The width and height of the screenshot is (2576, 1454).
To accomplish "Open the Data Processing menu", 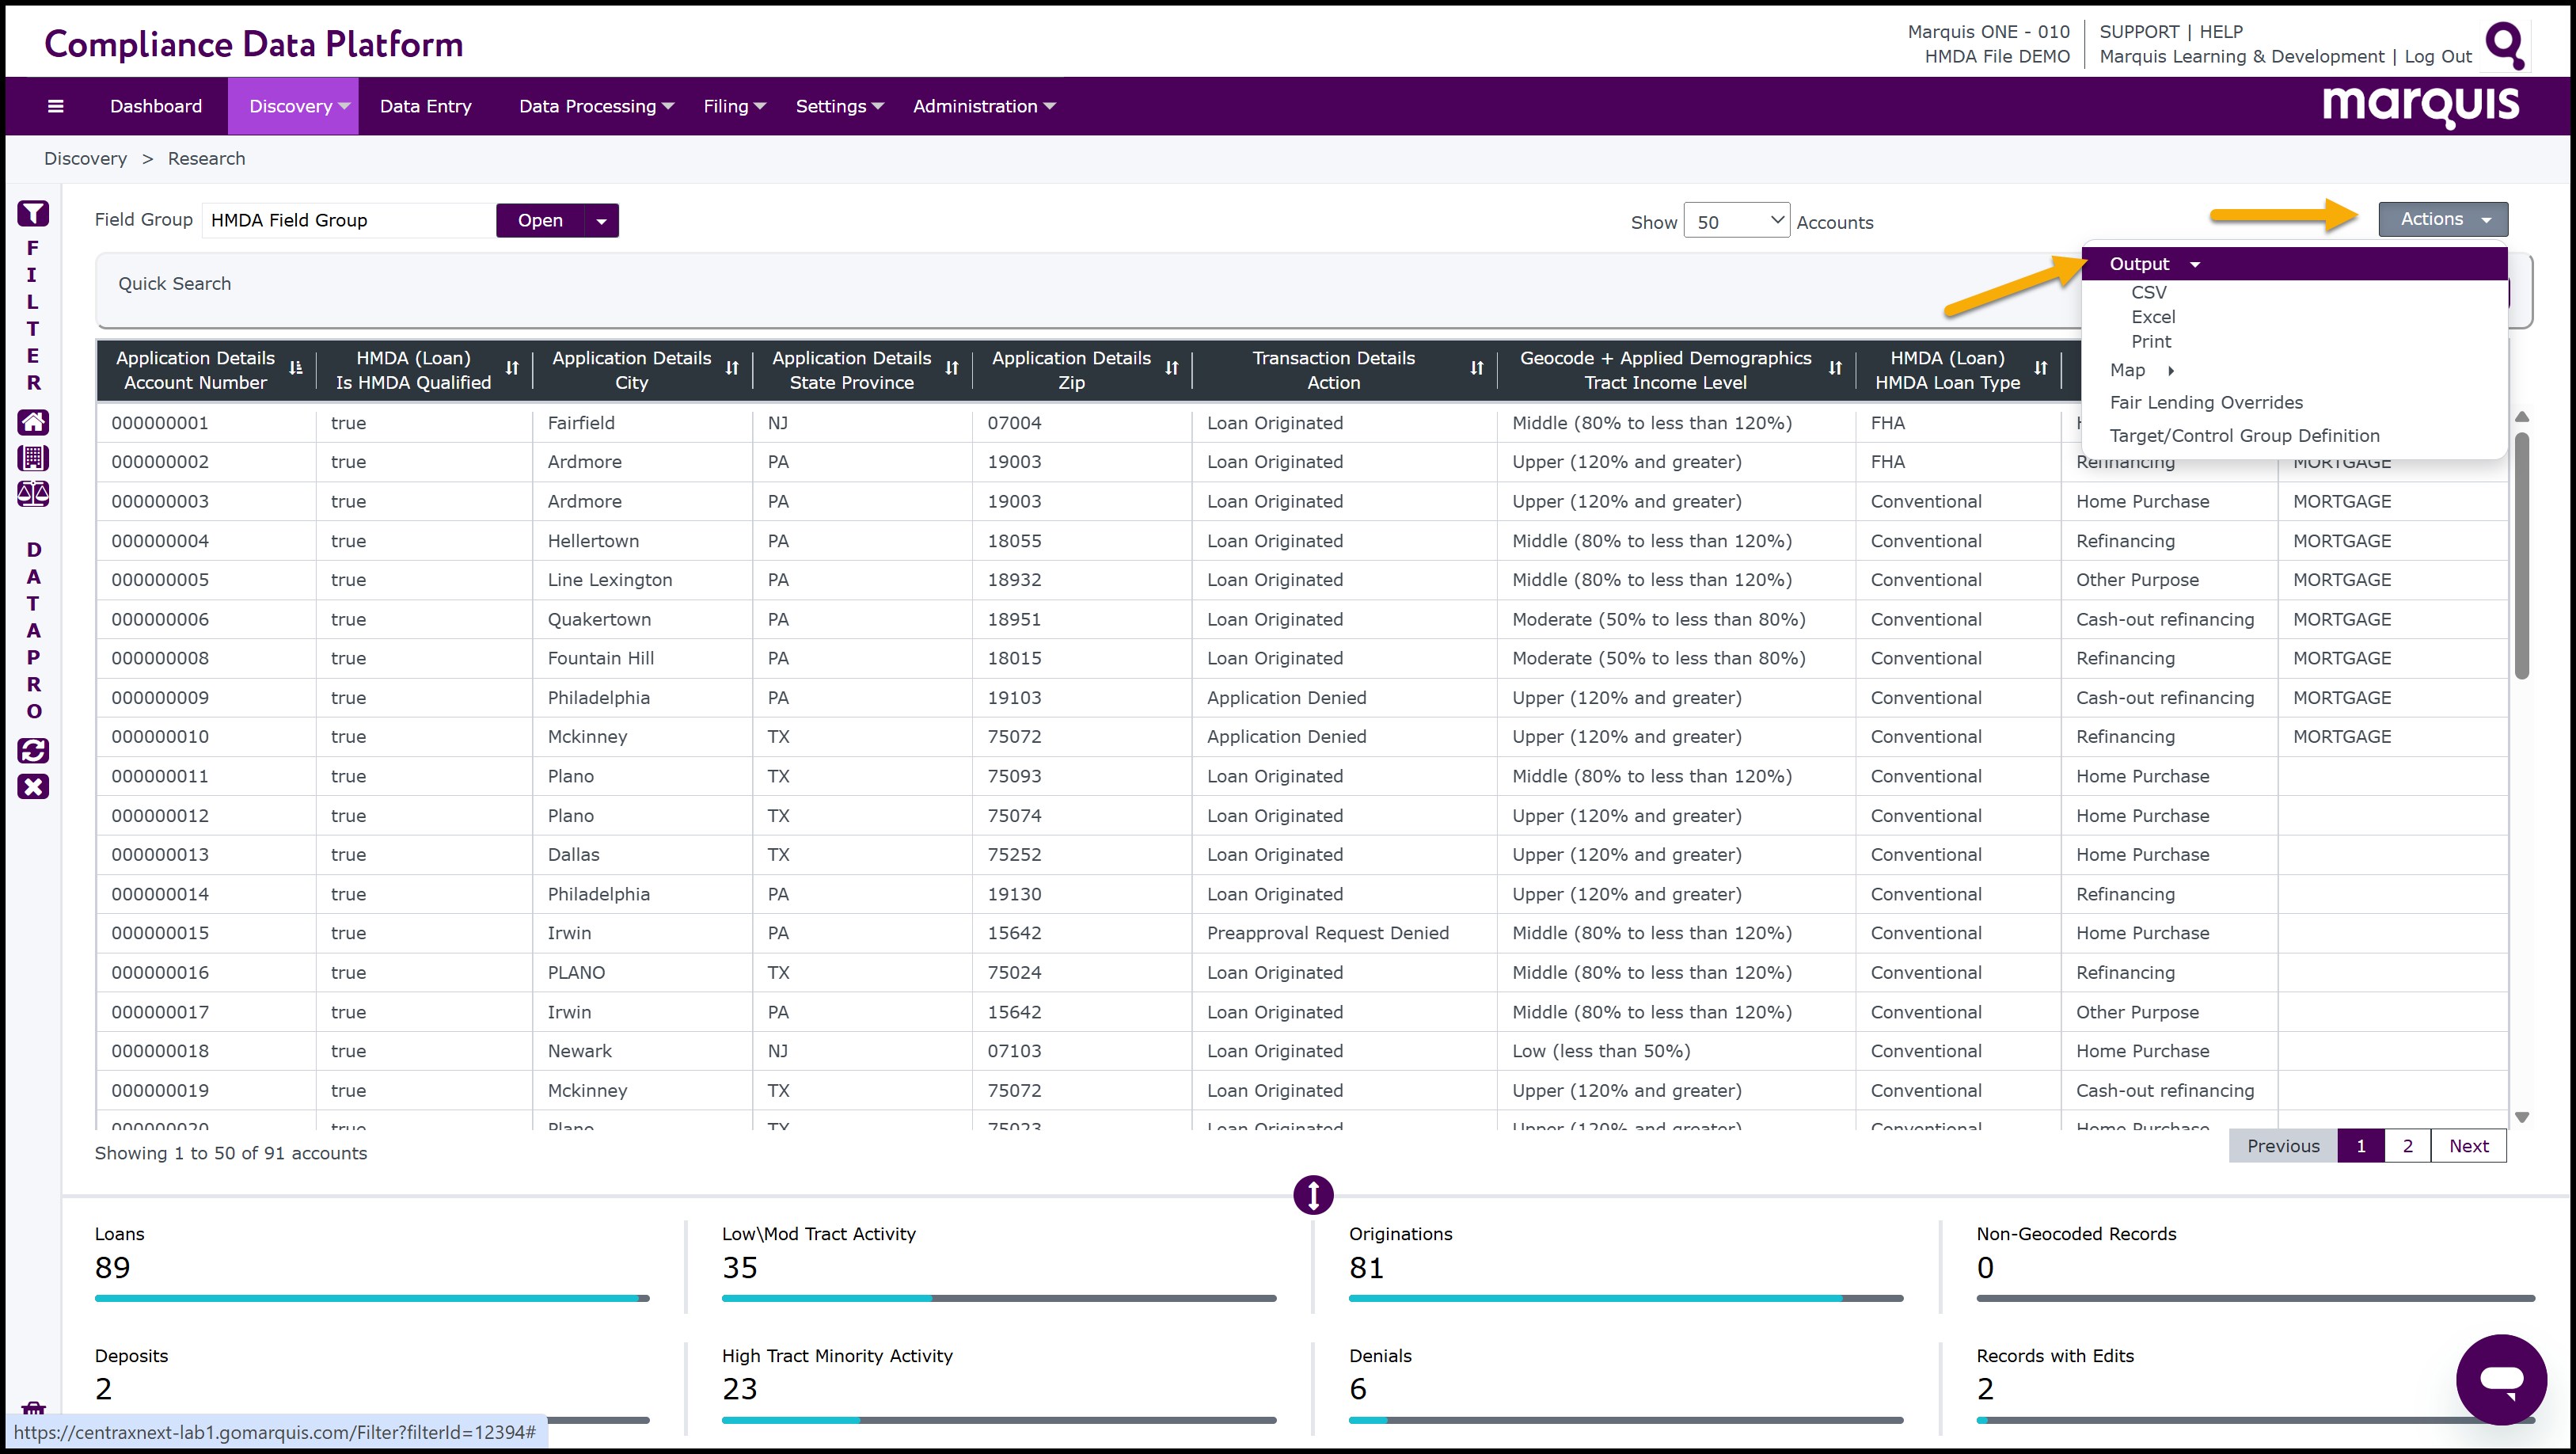I will (596, 106).
